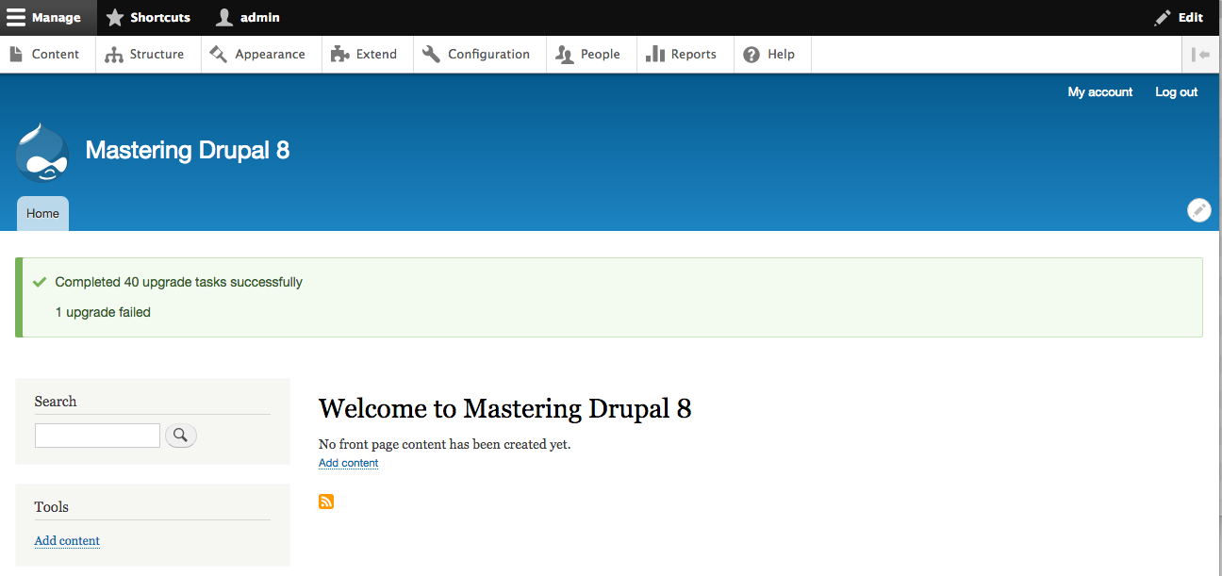
Task: Click 'No front page content' text
Action: pos(445,444)
